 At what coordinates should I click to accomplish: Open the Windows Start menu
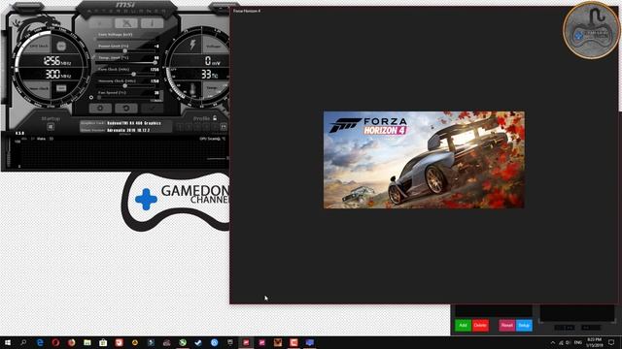pyautogui.click(x=8, y=342)
